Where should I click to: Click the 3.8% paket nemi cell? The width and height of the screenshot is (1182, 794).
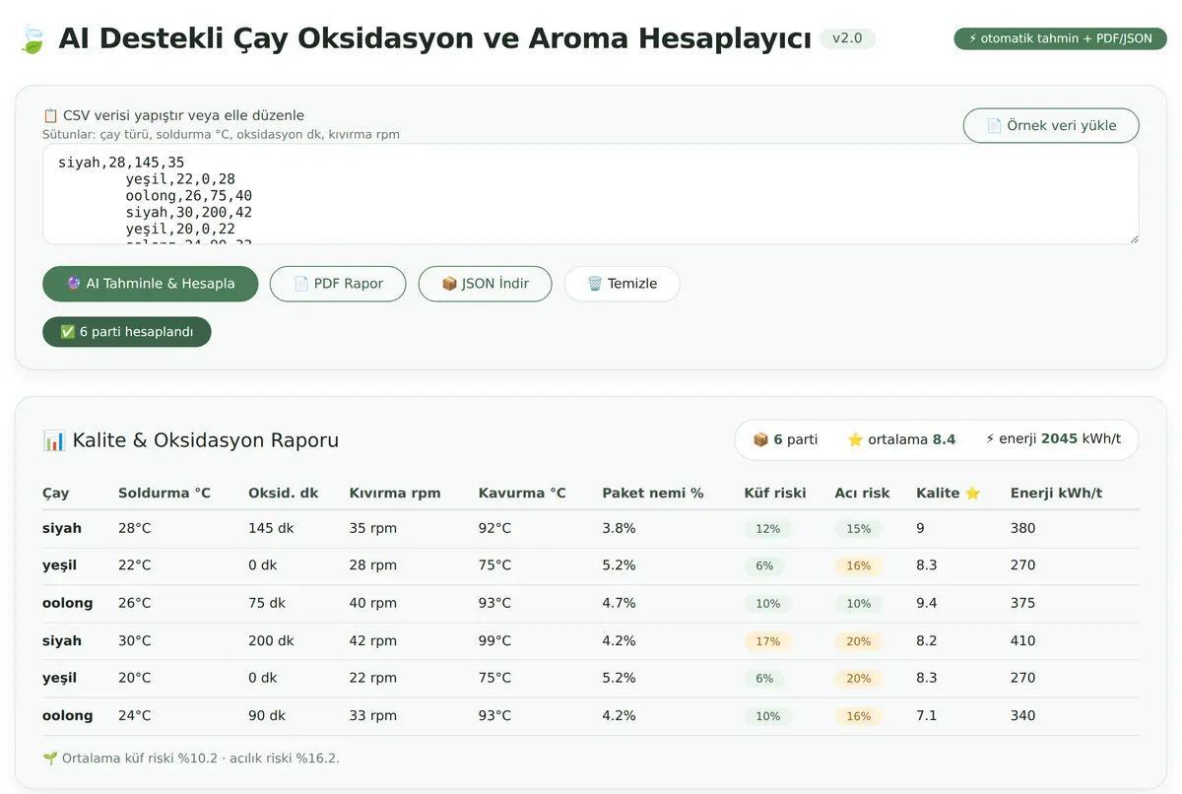pyautogui.click(x=620, y=528)
